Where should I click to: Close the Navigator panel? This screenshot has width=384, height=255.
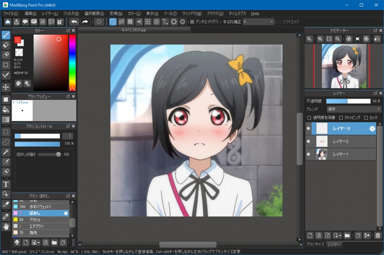tap(381, 30)
